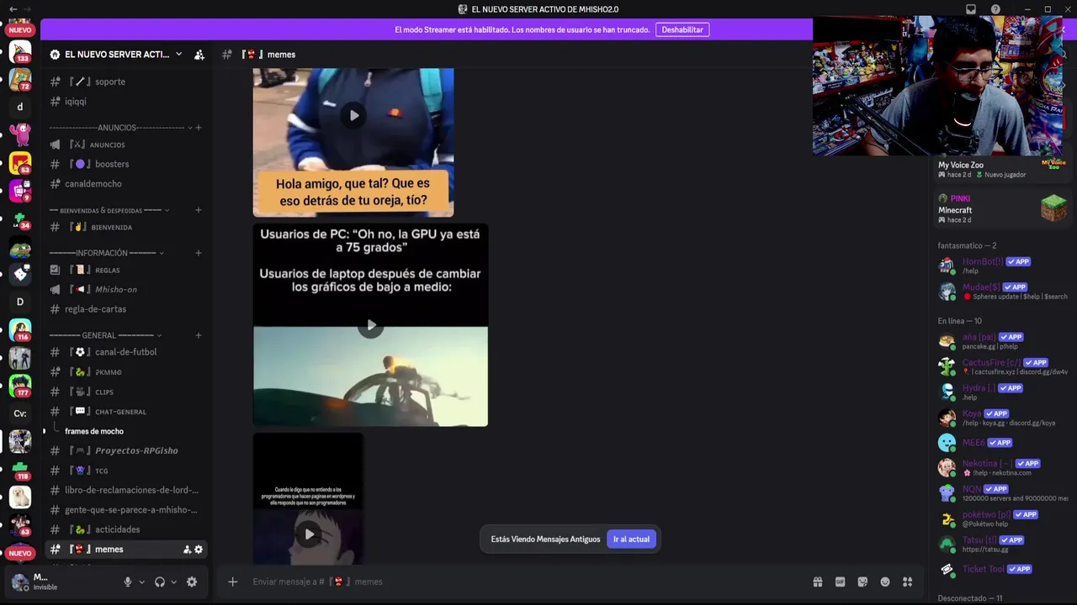Screen dimensions: 1077x605
Task: Open the CHAT-GENERAL channel
Action: pos(125,412)
